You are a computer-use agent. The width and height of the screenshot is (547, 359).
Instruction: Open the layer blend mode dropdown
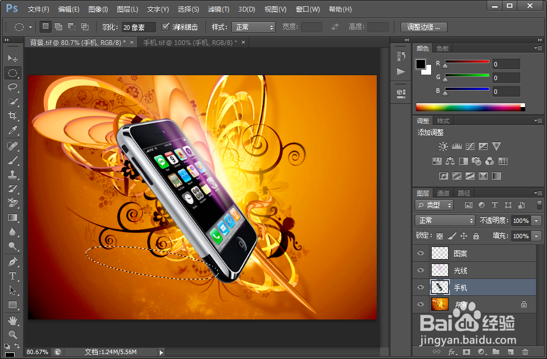pos(445,220)
